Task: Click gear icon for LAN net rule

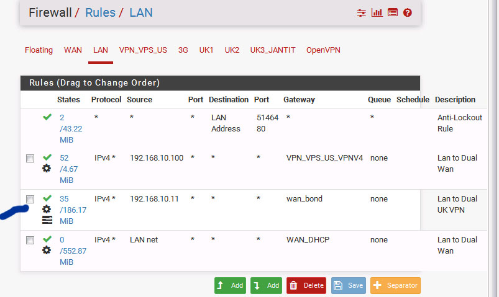Action: (x=47, y=250)
